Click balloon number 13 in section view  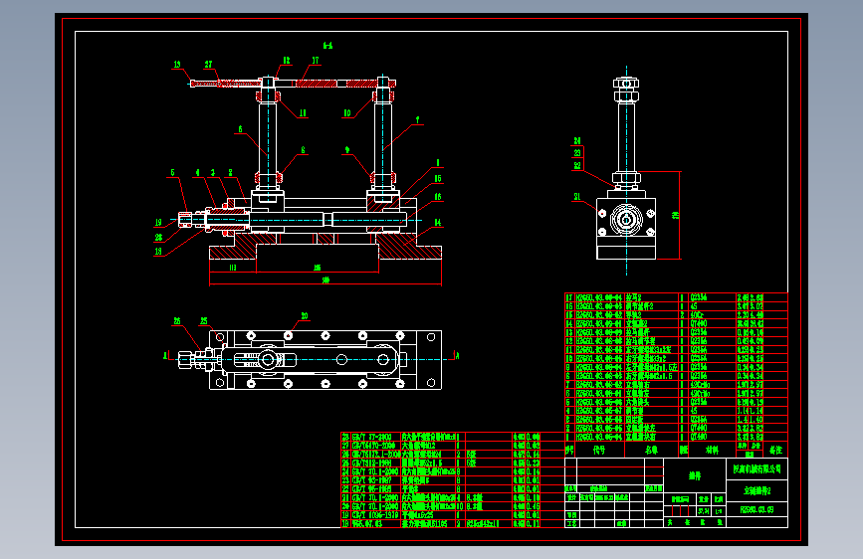pyautogui.click(x=177, y=65)
